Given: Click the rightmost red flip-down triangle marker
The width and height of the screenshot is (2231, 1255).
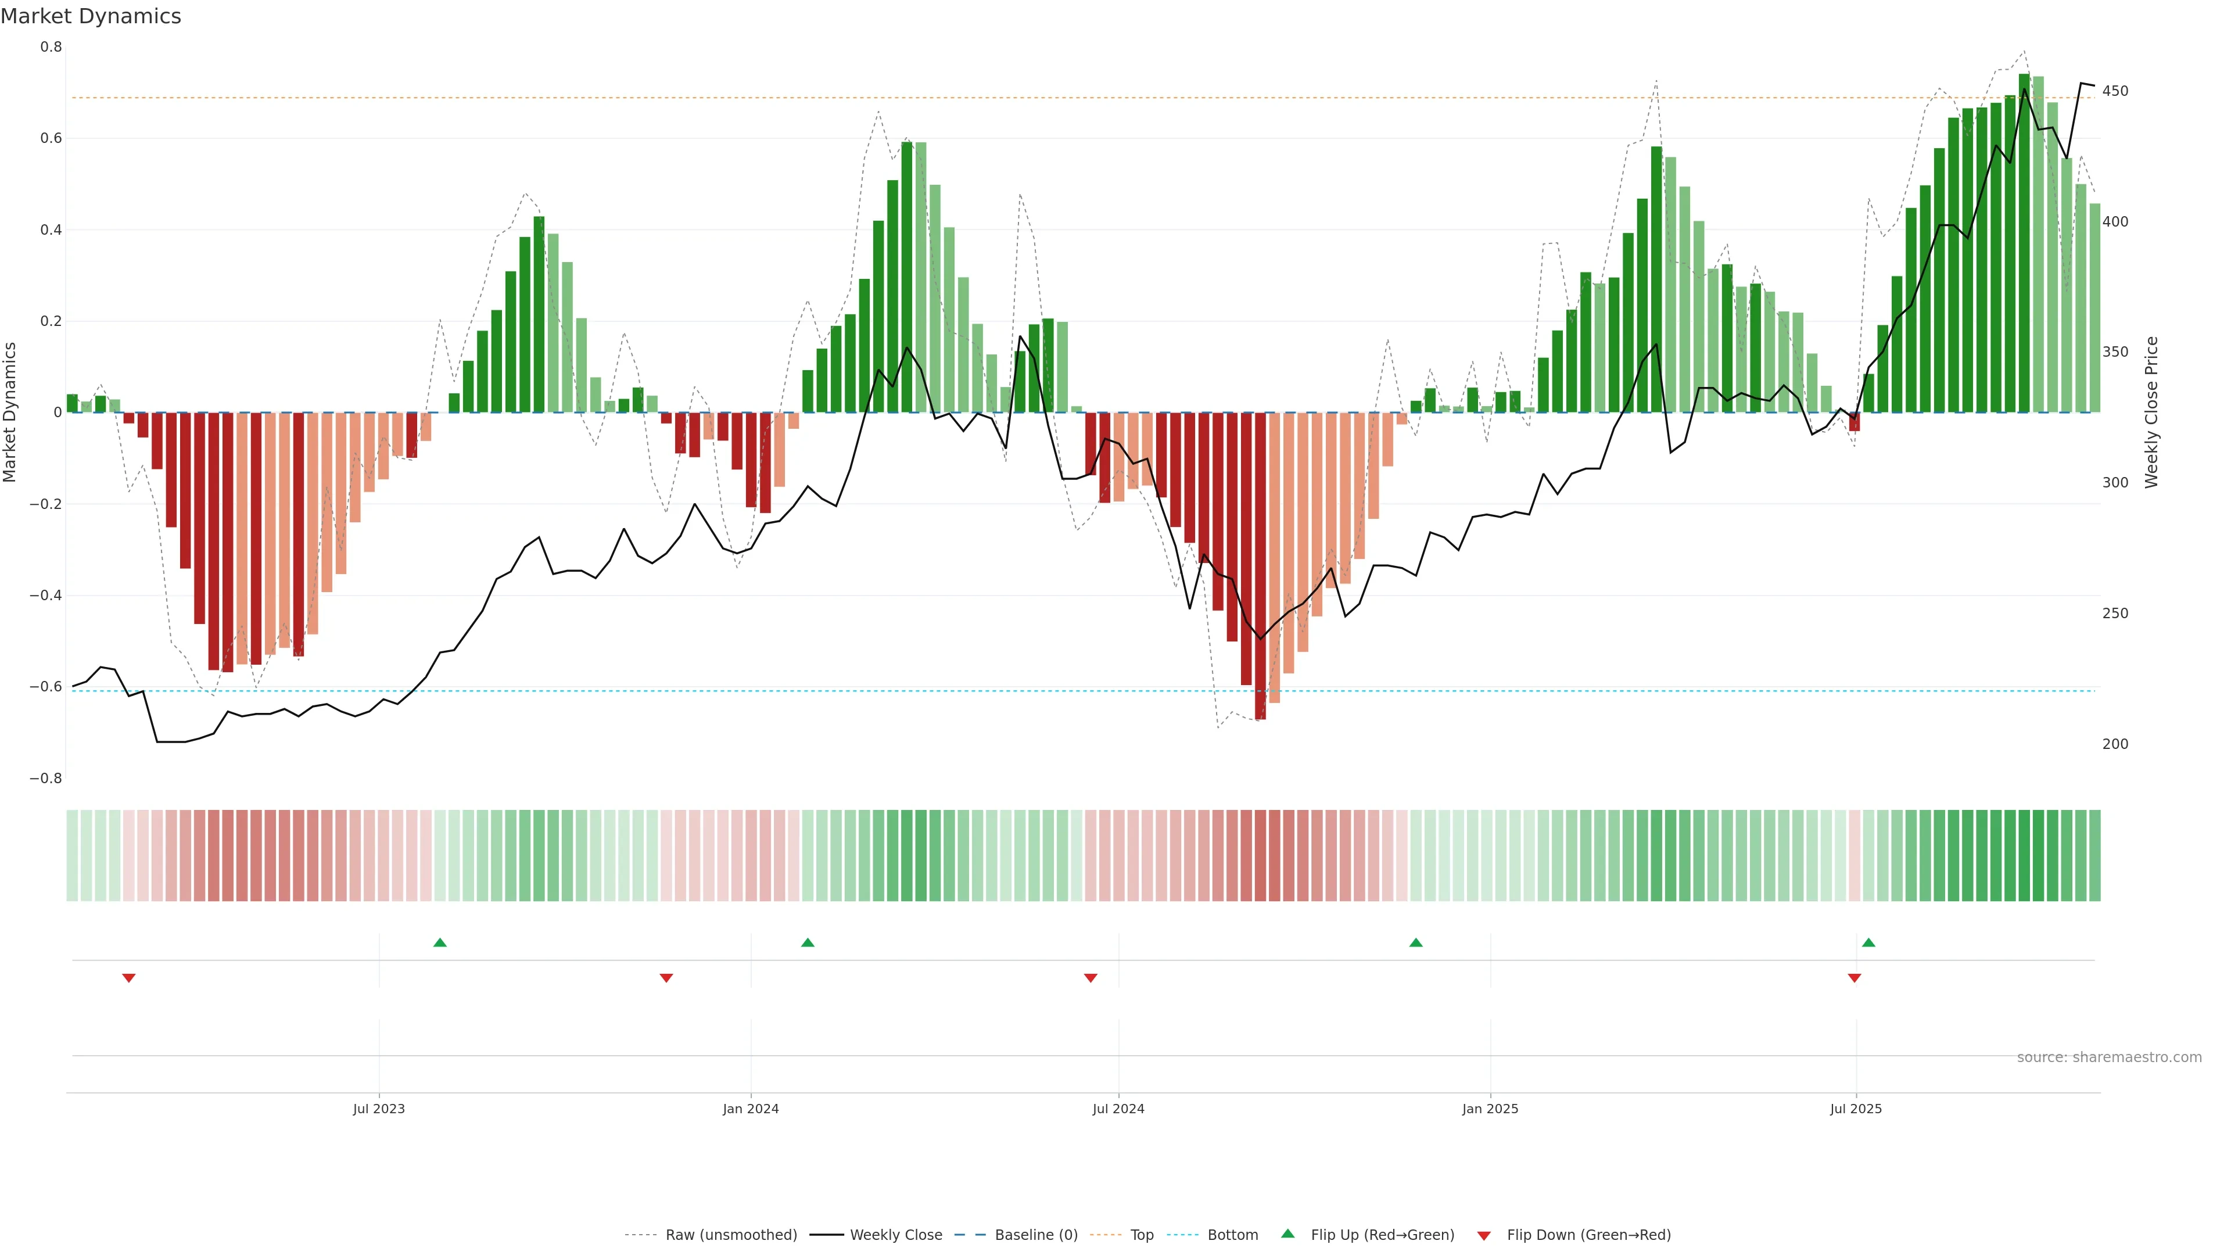Looking at the screenshot, I should 1855,978.
